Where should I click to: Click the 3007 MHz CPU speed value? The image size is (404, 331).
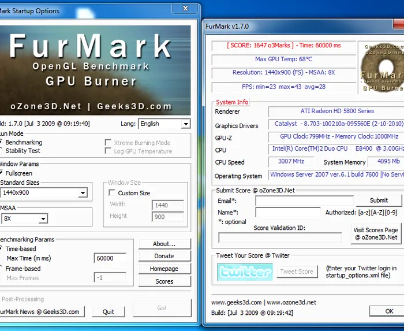pos(291,161)
